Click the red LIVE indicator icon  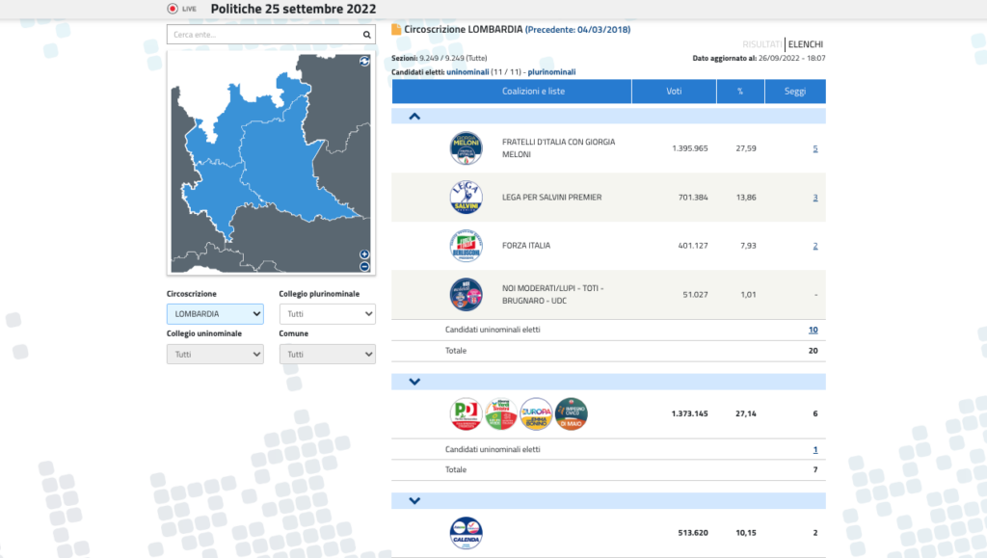pos(173,9)
